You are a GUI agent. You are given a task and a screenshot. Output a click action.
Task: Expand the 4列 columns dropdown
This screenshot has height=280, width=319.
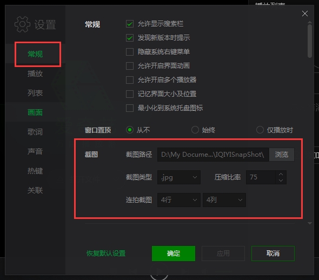224,200
